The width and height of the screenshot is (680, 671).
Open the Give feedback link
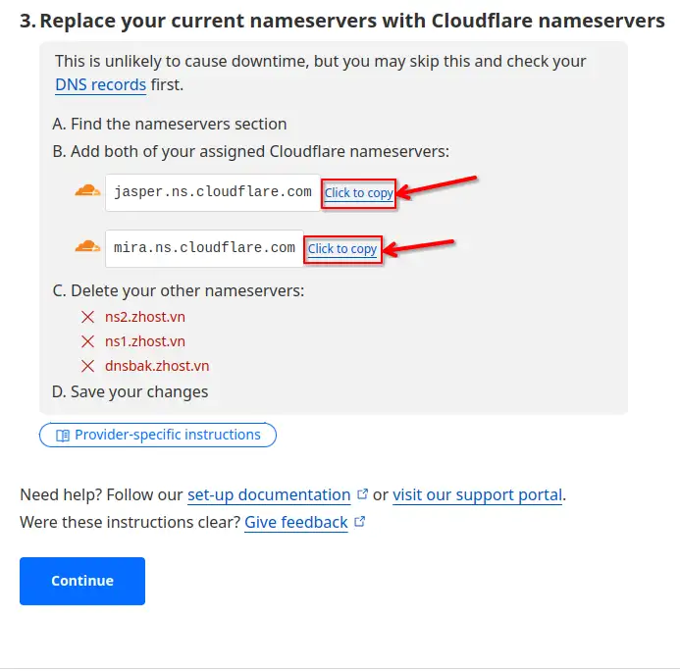point(296,523)
